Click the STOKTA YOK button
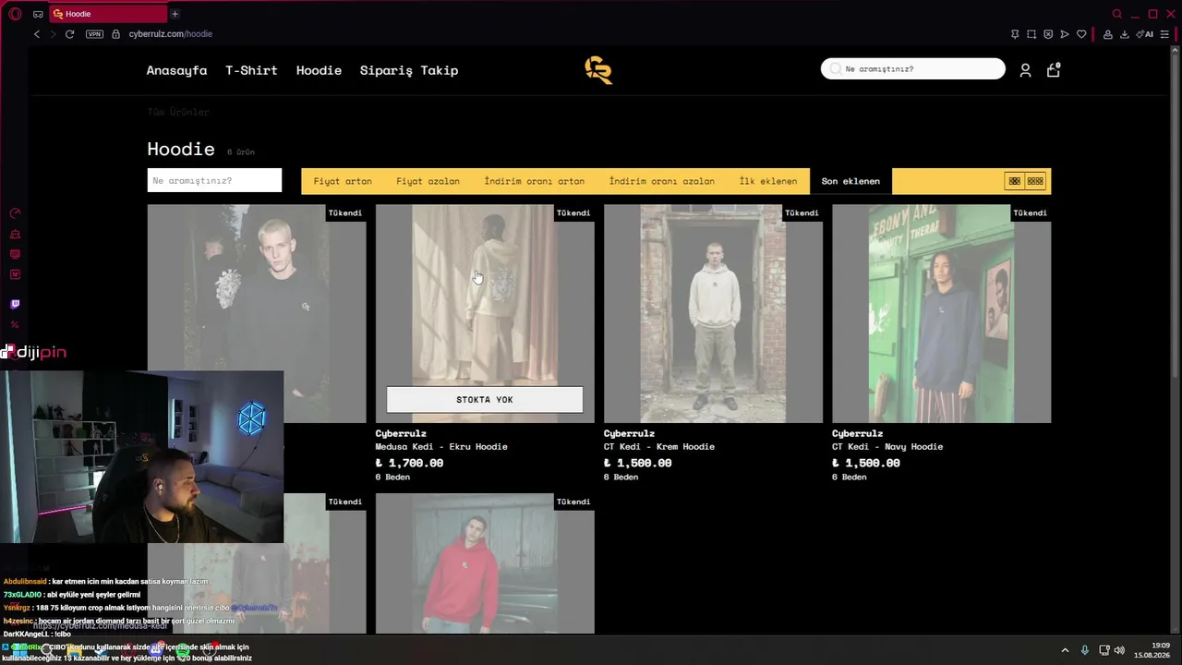Screen dimensions: 1182x665 [485, 400]
